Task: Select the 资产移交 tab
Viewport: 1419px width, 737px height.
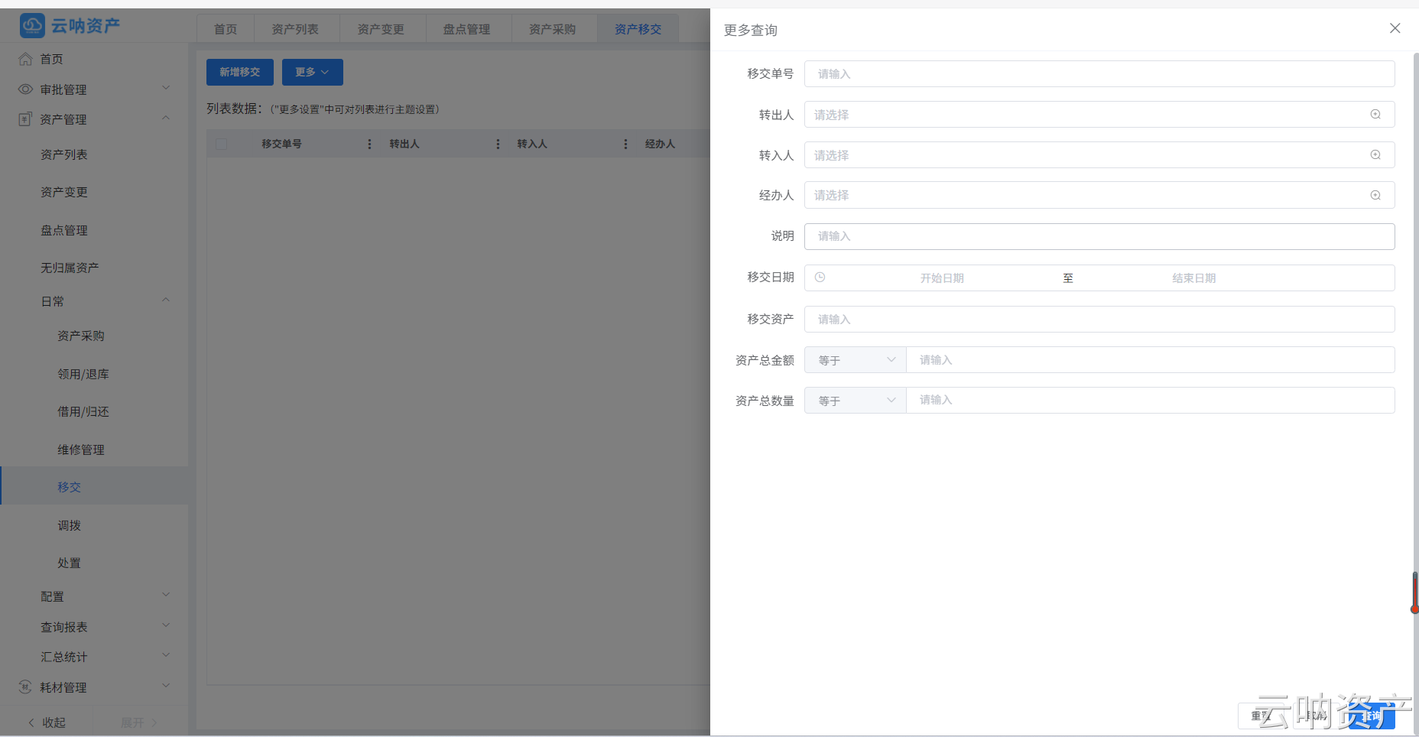Action: pos(638,29)
